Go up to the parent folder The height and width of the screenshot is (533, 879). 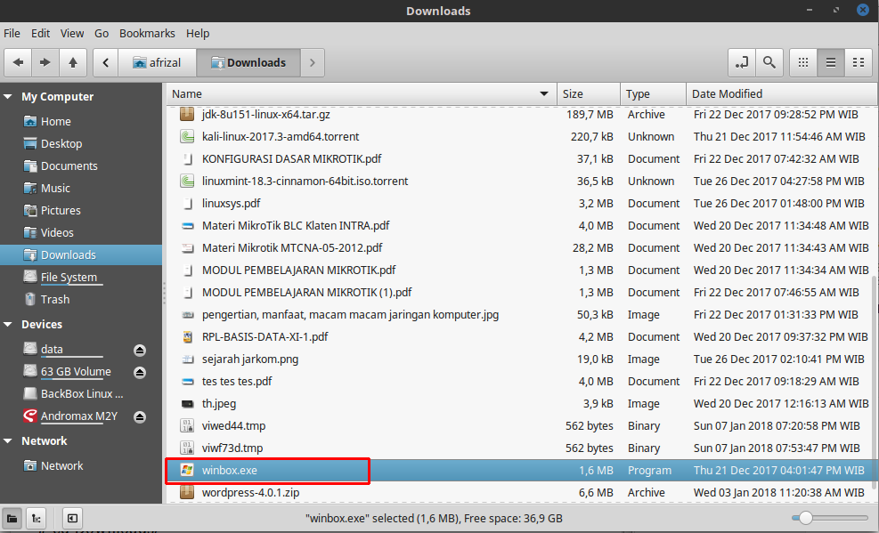point(73,62)
